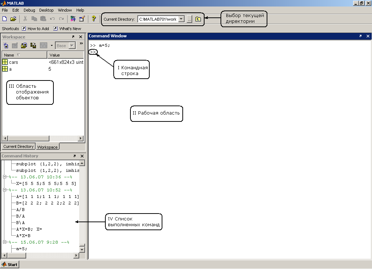The width and height of the screenshot is (372, 269).
Task: Open the Current Directory path dropdown
Action: click(182, 19)
